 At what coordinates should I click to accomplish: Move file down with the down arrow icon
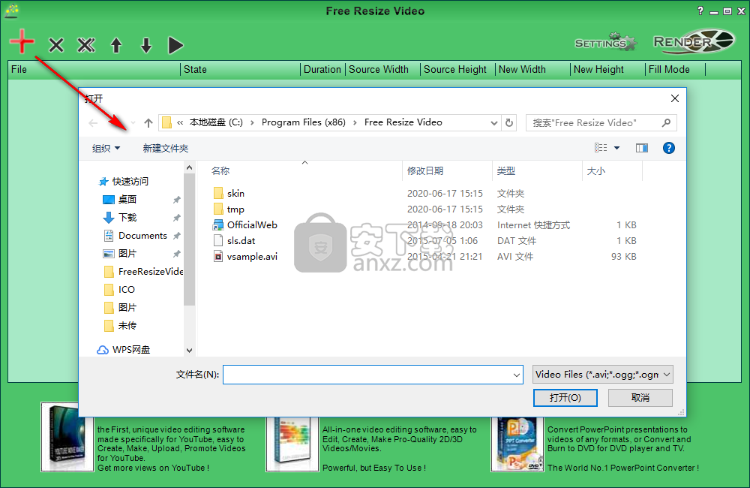(146, 46)
